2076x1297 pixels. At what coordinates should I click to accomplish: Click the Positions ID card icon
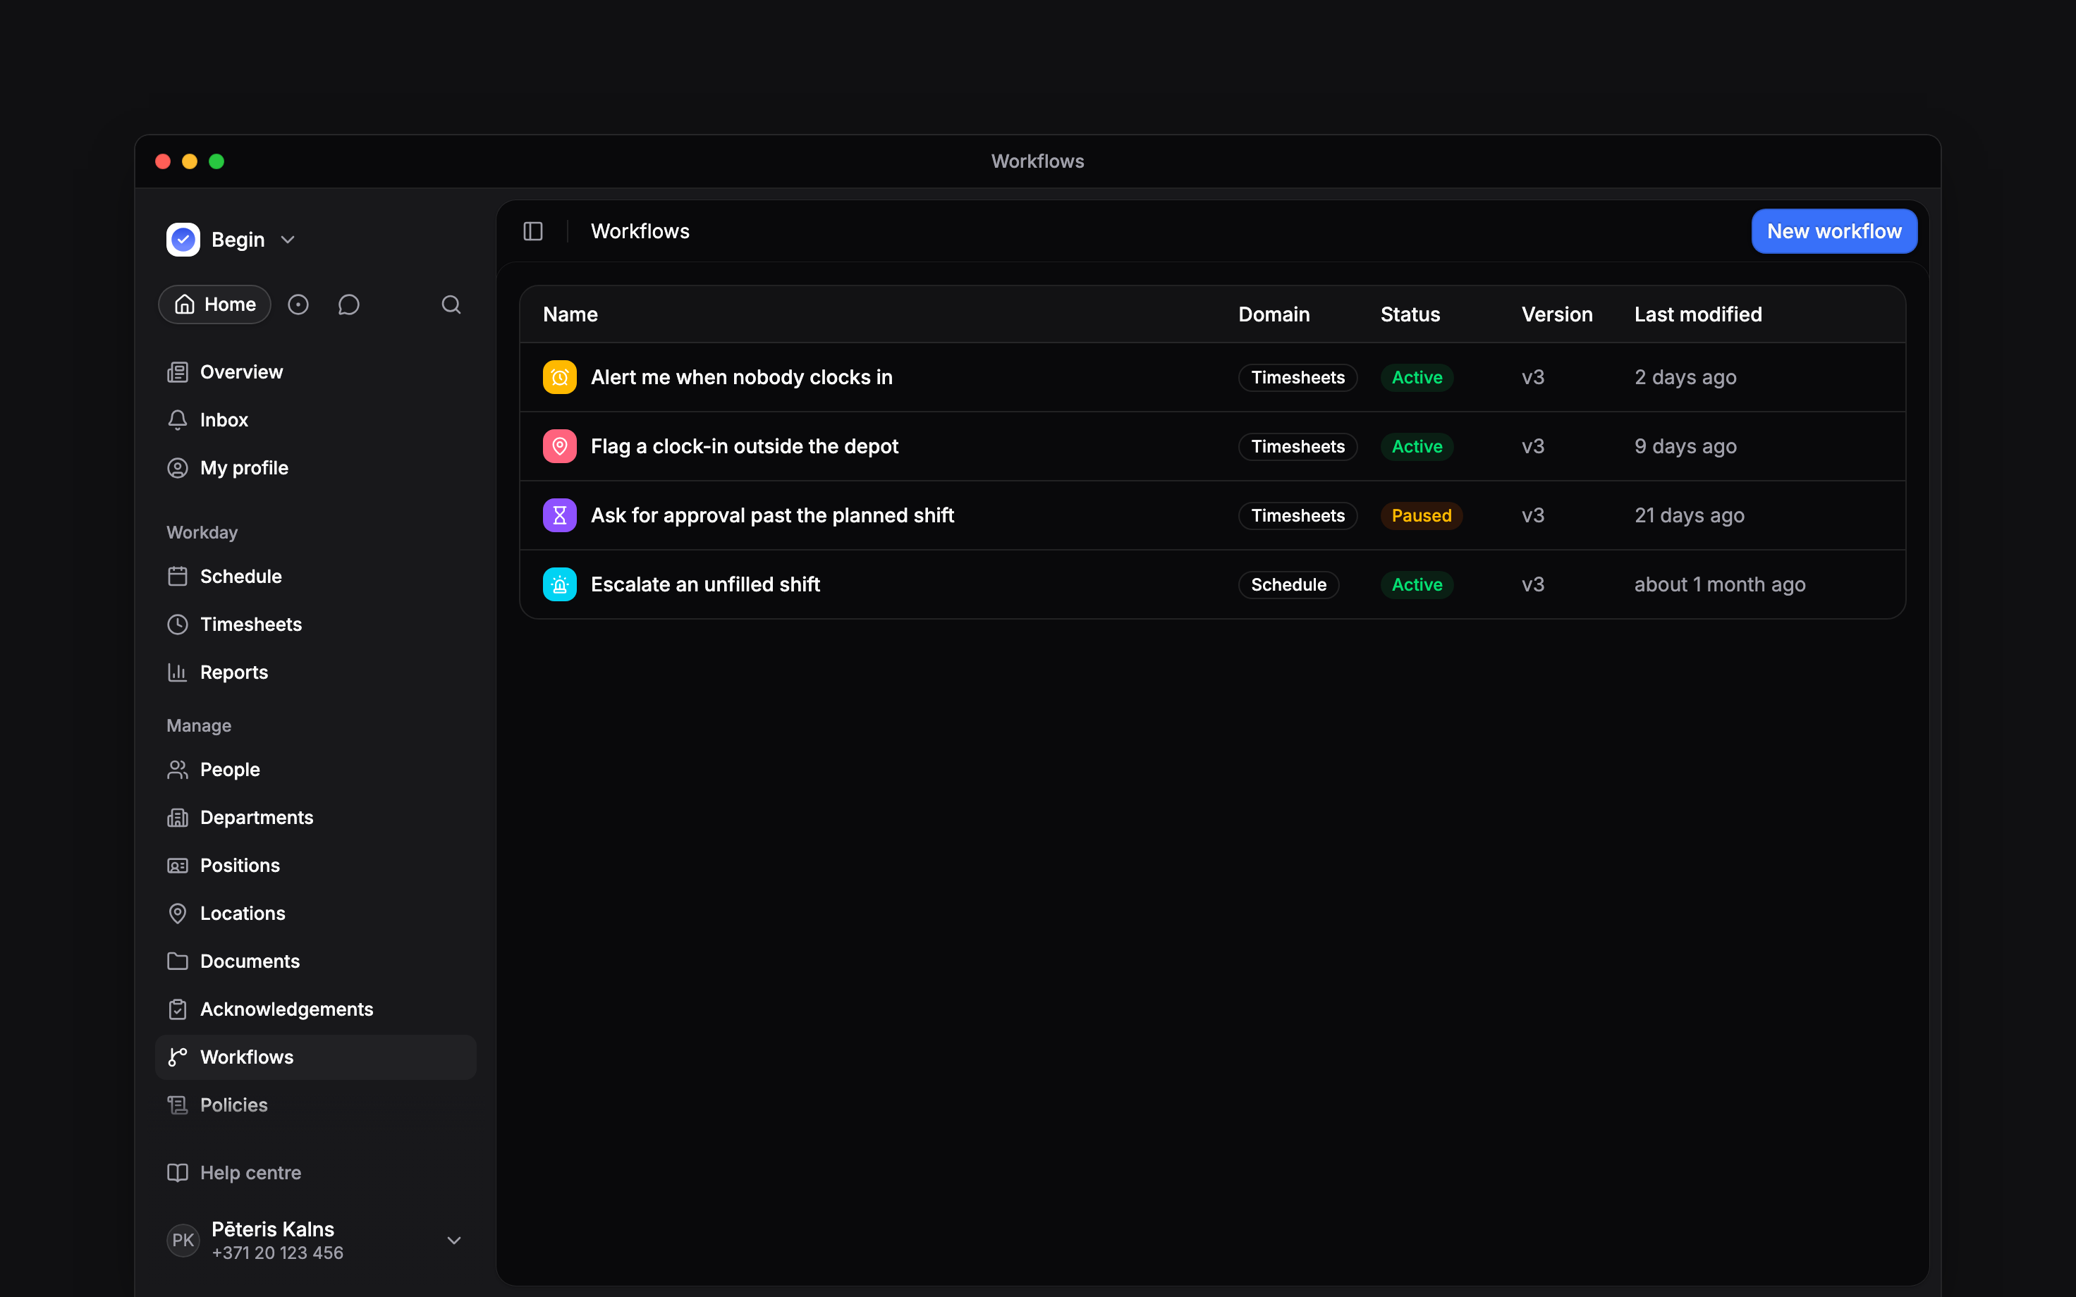178,866
